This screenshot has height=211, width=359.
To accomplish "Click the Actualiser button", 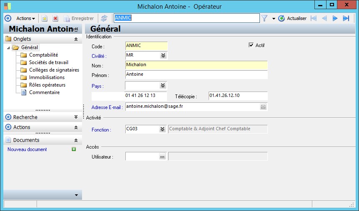I will [x=293, y=18].
